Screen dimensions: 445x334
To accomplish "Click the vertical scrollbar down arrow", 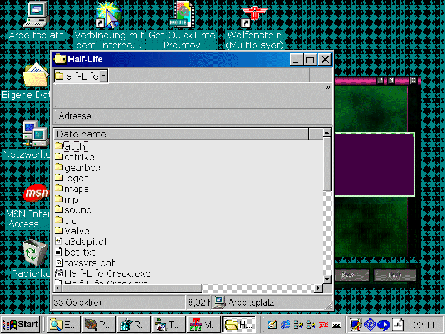I will (327, 278).
